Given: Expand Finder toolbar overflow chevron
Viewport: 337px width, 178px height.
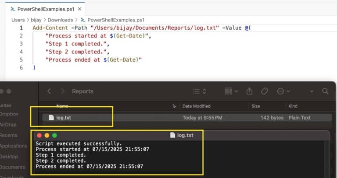Looking at the screenshot, I should [312, 91].
